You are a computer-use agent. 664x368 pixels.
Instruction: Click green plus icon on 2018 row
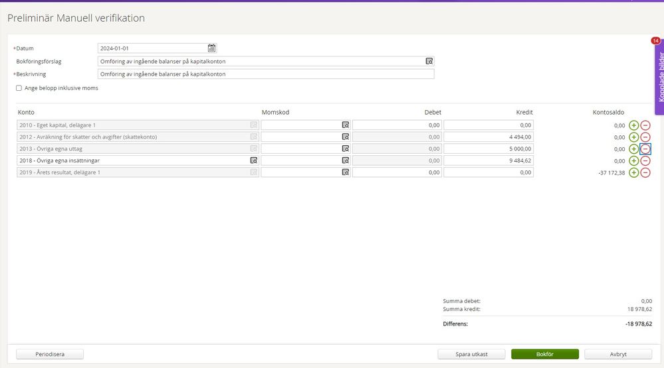pos(633,160)
